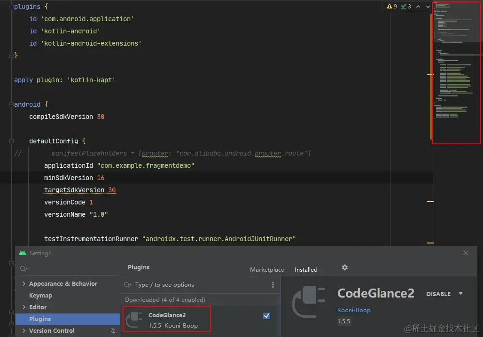Expand the Editor settings node
The height and width of the screenshot is (337, 483).
tap(24, 307)
